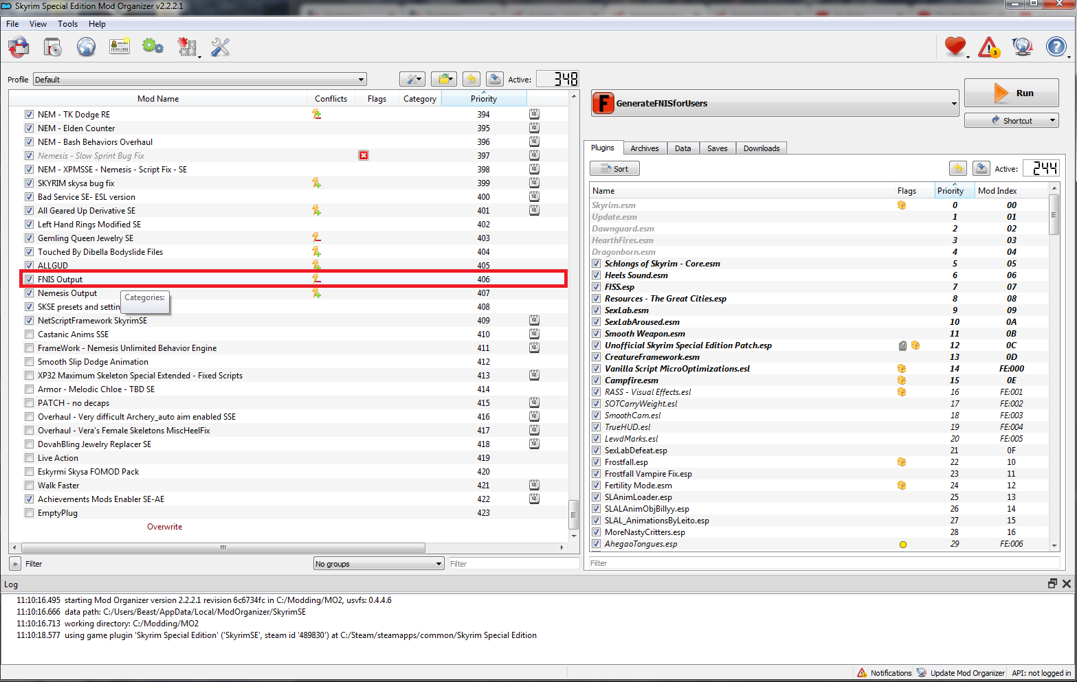Screen dimensions: 1077x682
Task: Open the Executables green gears icon
Action: 153,47
